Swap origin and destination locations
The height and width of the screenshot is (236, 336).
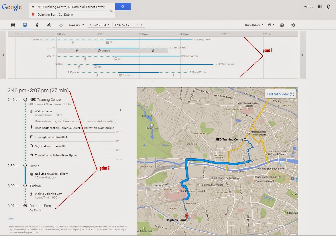(x=111, y=11)
